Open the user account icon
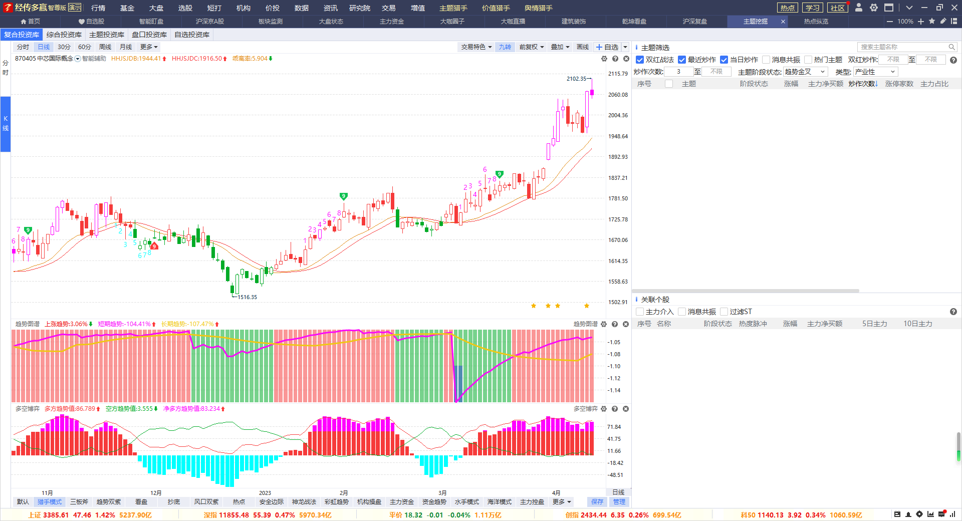Screen dimensions: 962x521 click(x=859, y=8)
